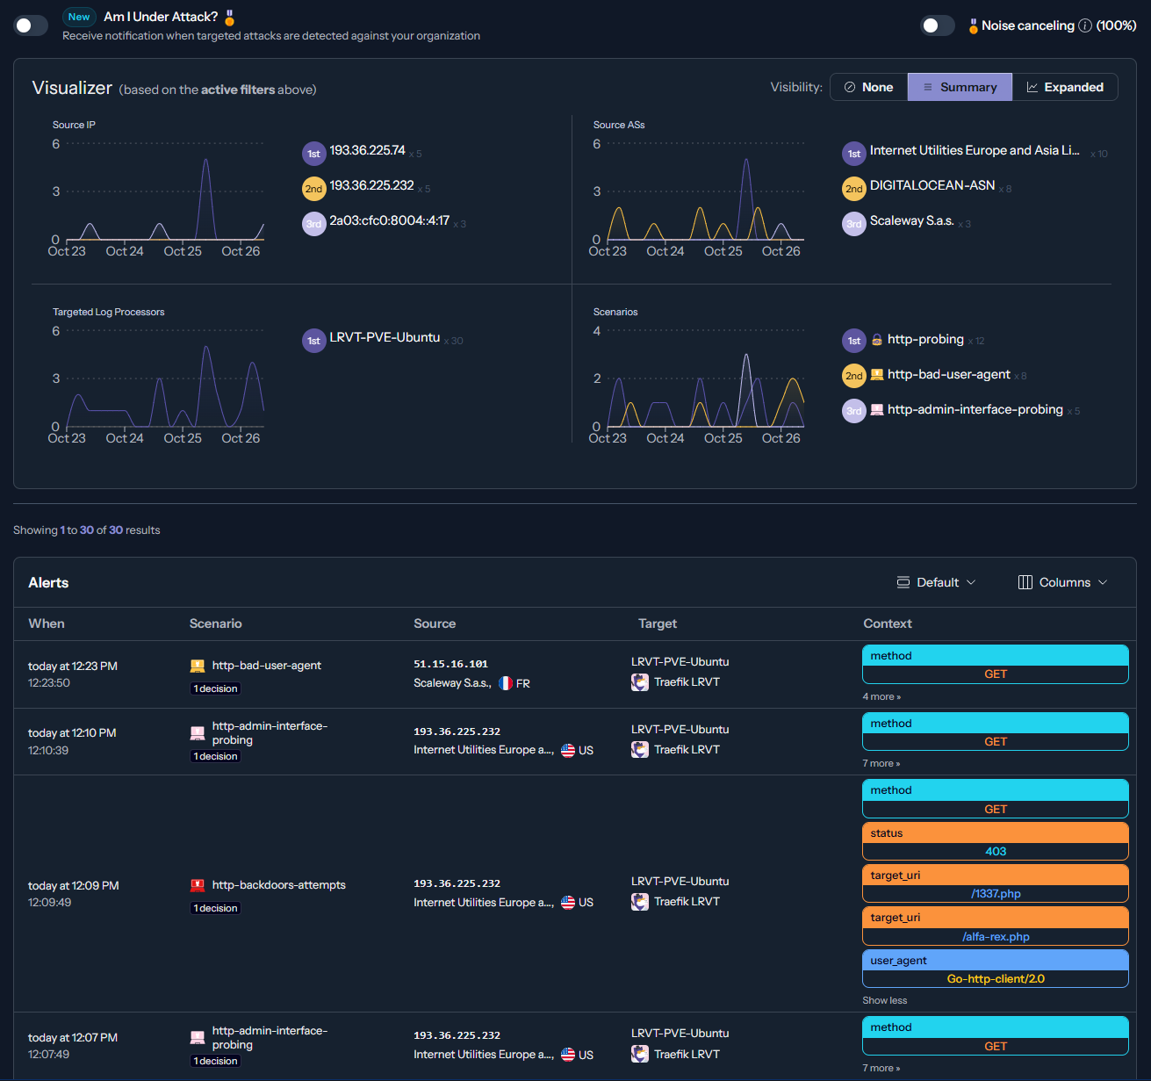This screenshot has width=1151, height=1081.
Task: Click the Traefik LRVT icon in Target column
Action: click(640, 682)
